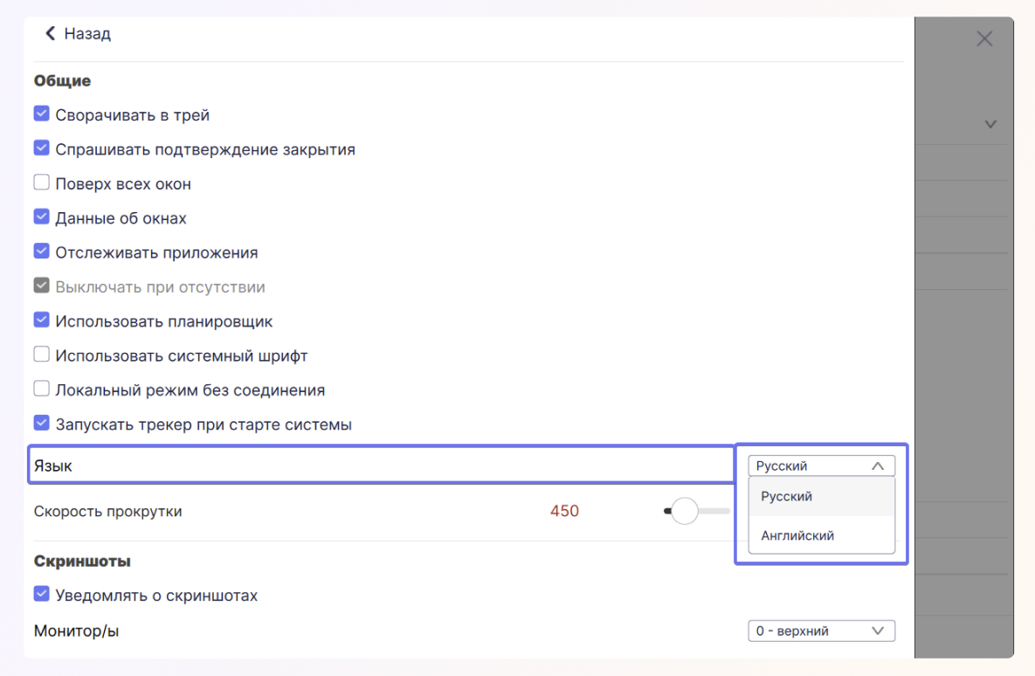Close the panel with the X icon

pyautogui.click(x=984, y=38)
